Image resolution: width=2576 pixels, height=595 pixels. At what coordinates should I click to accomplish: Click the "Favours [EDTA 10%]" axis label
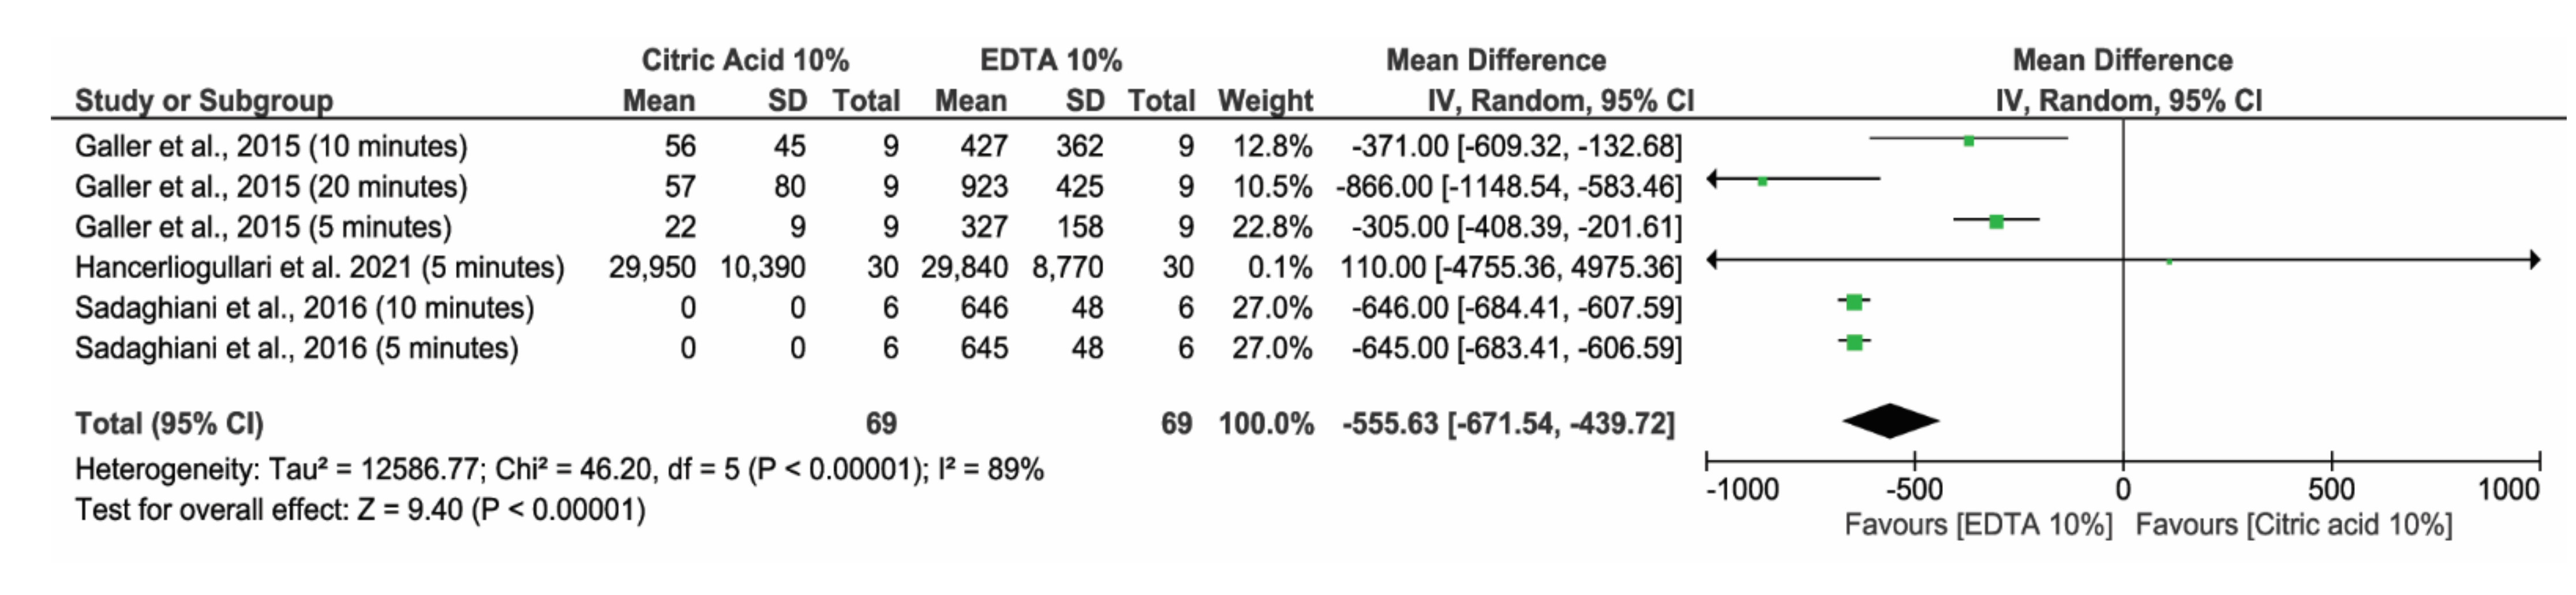[x=1978, y=525]
